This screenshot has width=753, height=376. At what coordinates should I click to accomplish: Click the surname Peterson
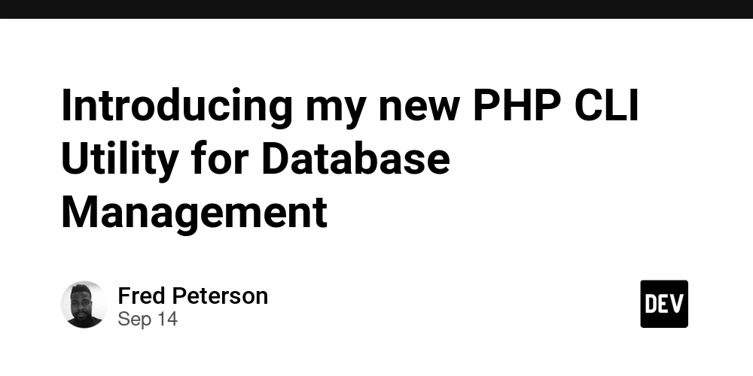(220, 296)
